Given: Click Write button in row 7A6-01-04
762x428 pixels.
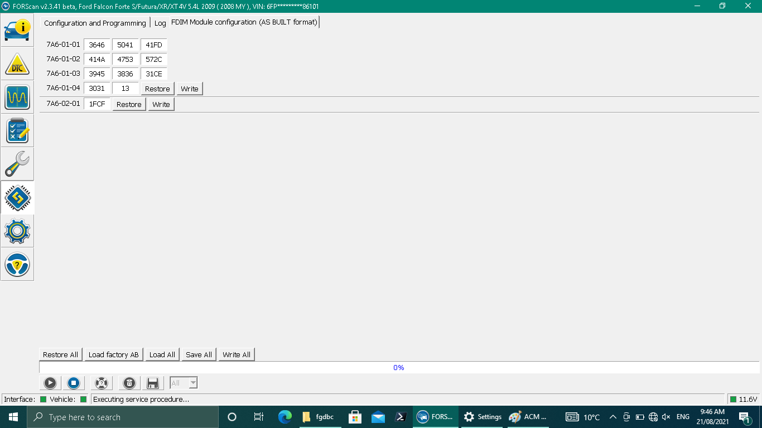Looking at the screenshot, I should pos(190,89).
